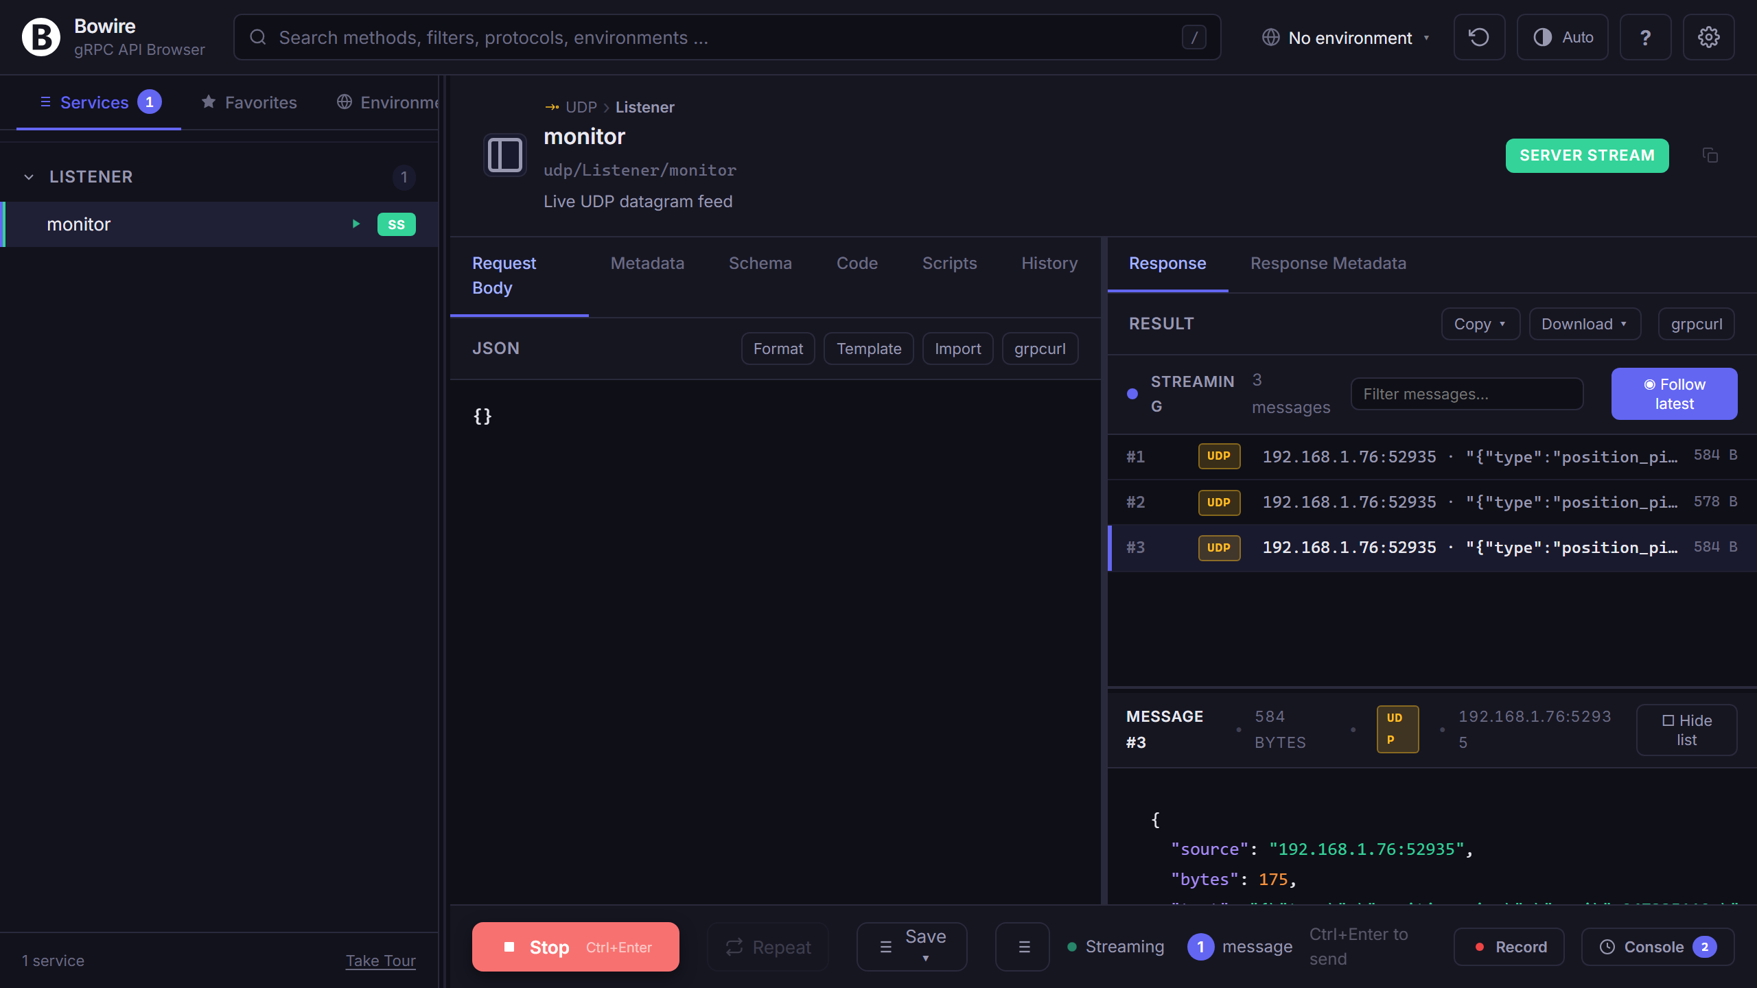Image resolution: width=1757 pixels, height=988 pixels.
Task: Click the SS badge on monitor row
Action: [x=397, y=224]
